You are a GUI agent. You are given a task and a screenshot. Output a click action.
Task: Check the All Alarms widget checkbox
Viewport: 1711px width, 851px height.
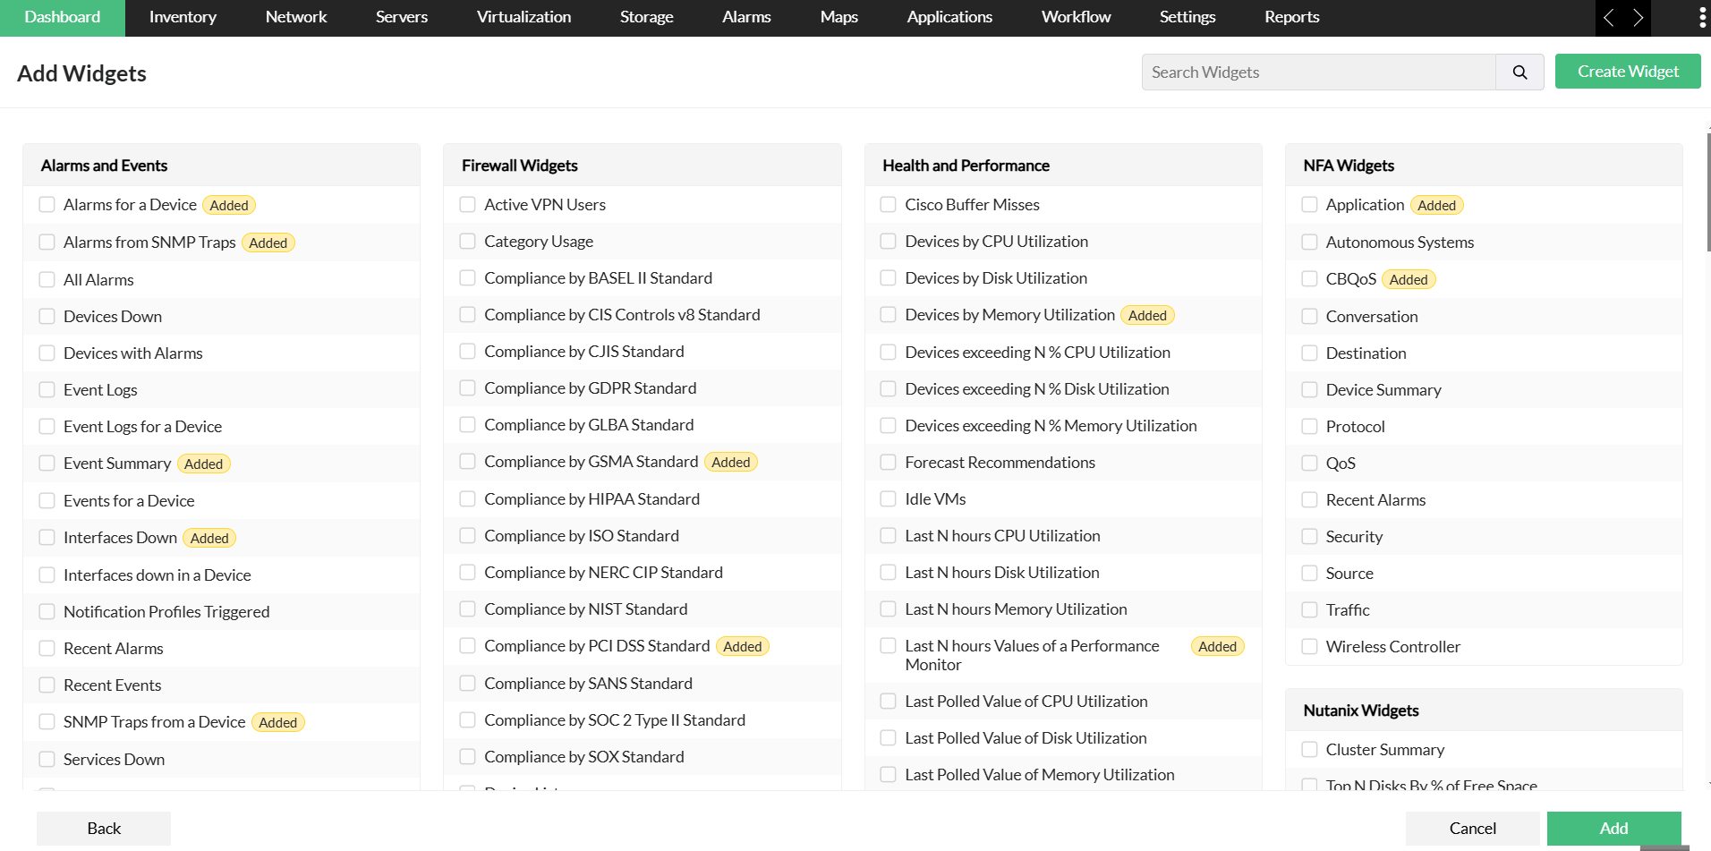pos(47,280)
